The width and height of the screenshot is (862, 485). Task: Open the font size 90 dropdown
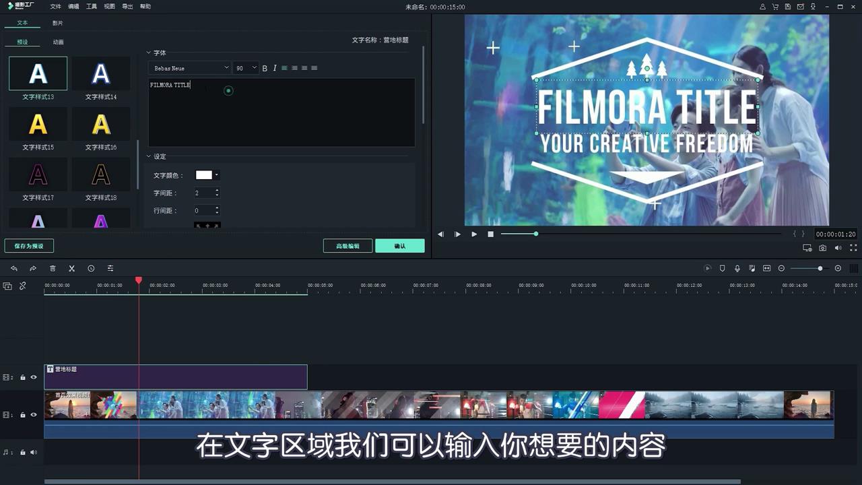(x=246, y=68)
